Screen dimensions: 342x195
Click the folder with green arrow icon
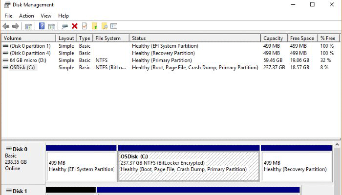click(x=95, y=26)
